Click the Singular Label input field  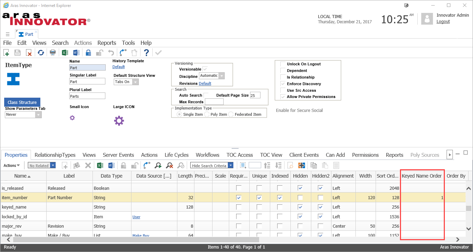click(87, 81)
